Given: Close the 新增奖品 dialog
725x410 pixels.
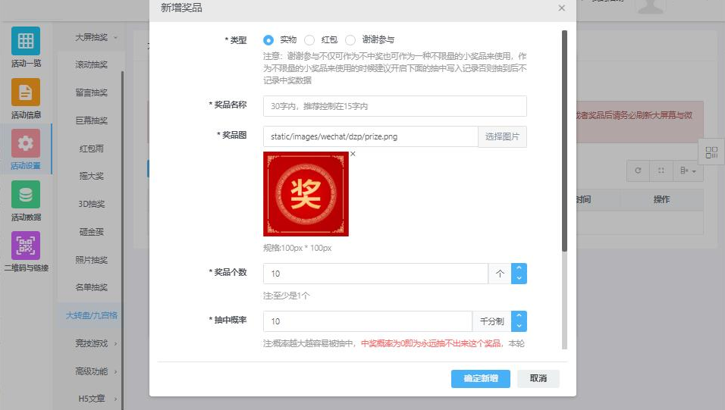Looking at the screenshot, I should 561,8.
